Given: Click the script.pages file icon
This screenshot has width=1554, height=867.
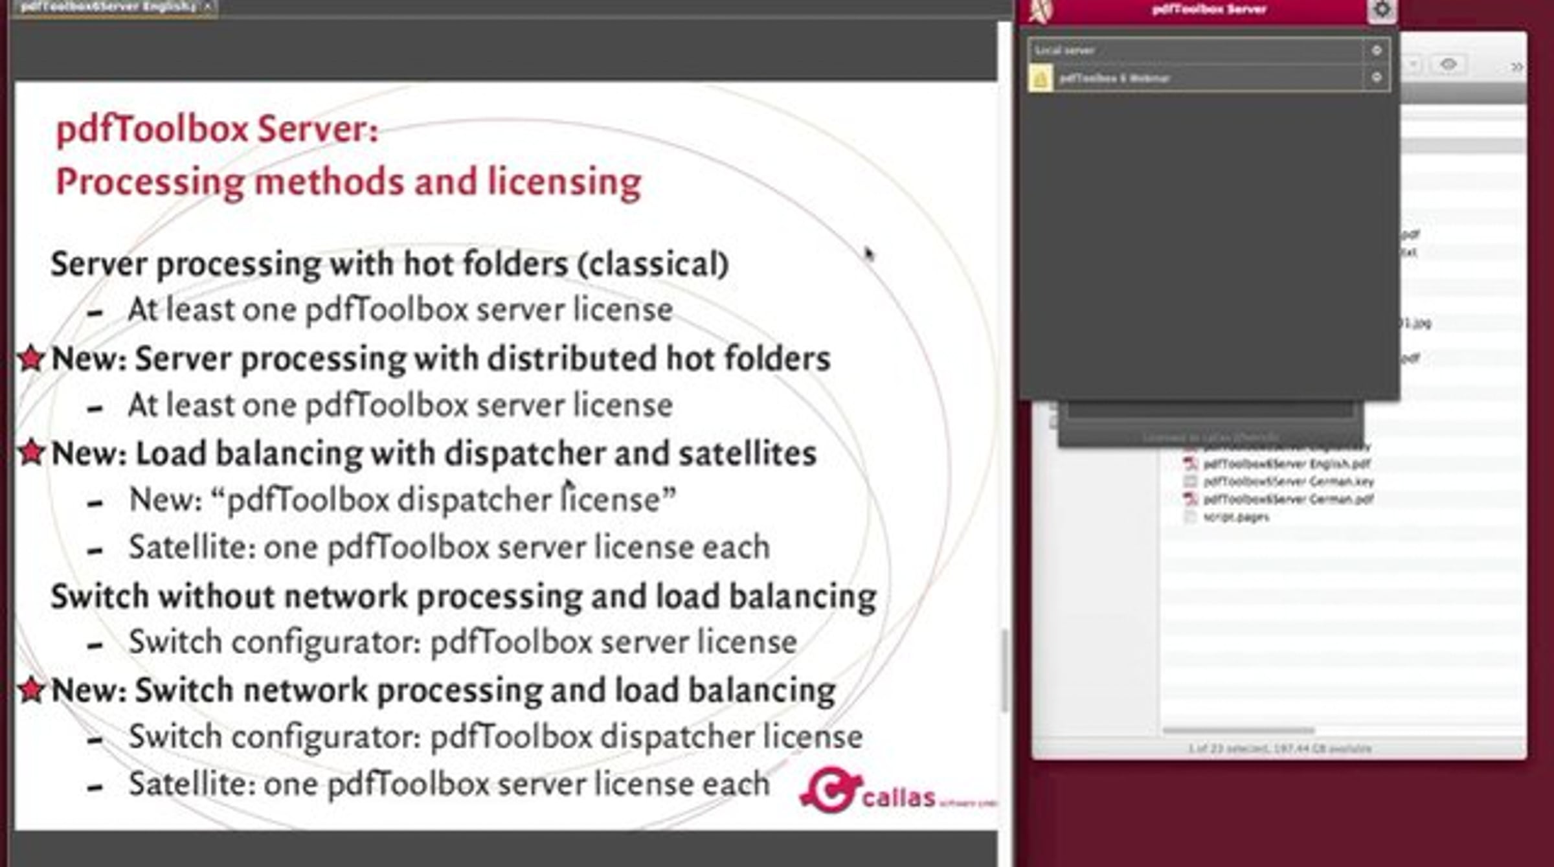Looking at the screenshot, I should coord(1190,517).
